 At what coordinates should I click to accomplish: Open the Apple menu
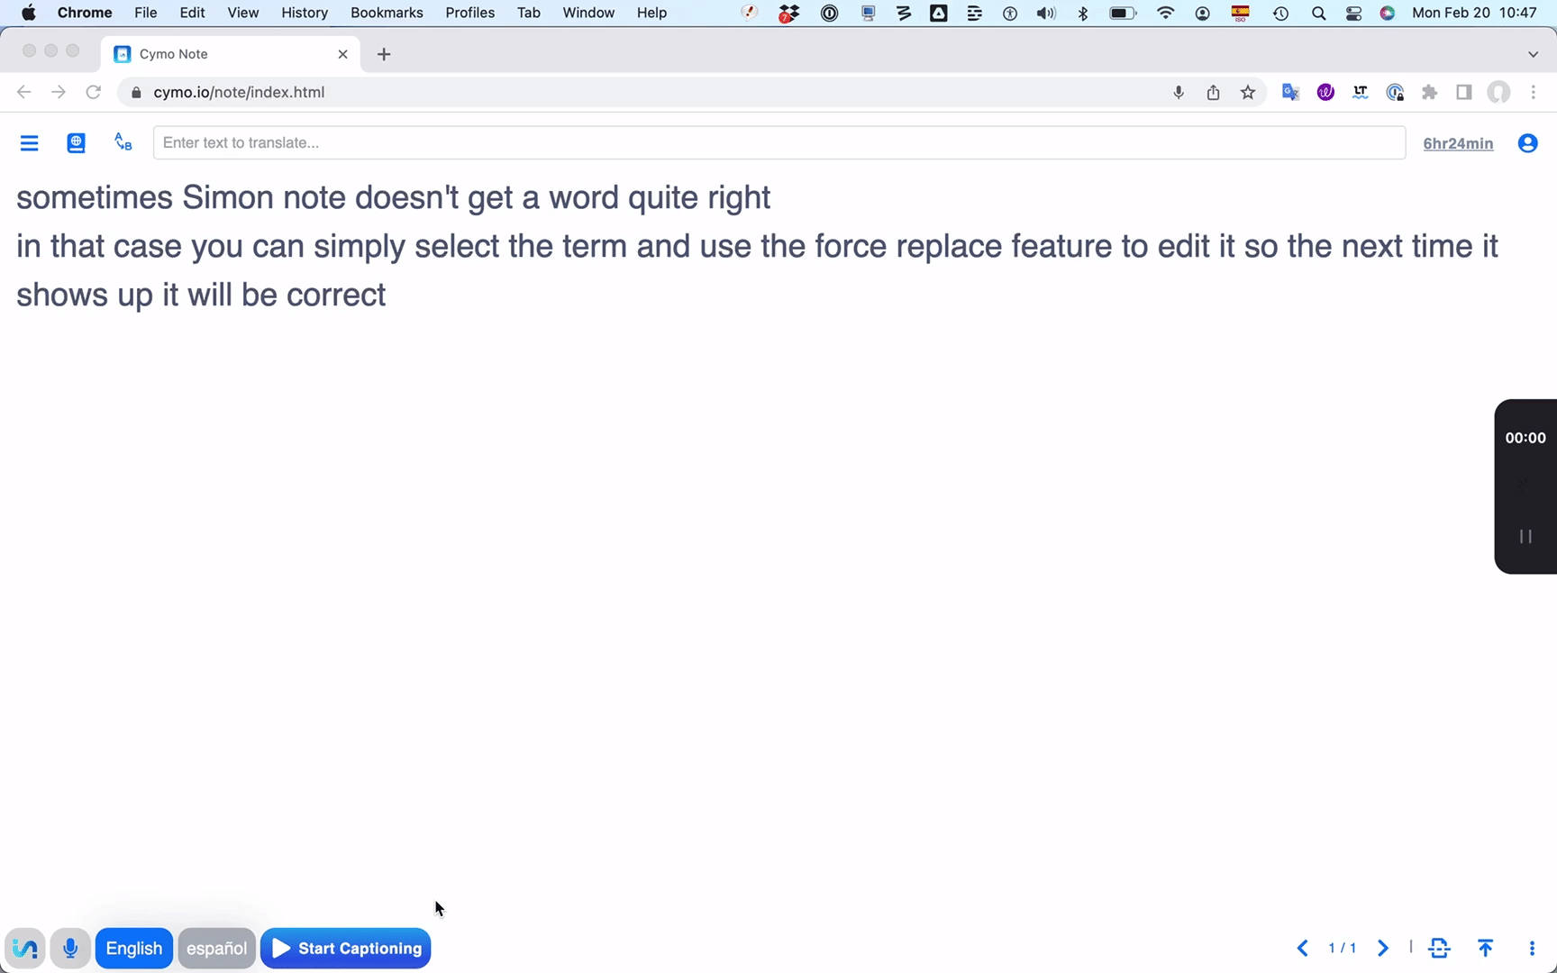click(x=28, y=13)
